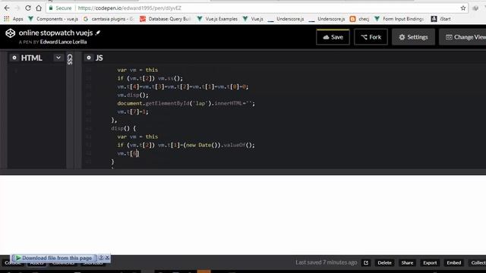Save the pen

(x=333, y=37)
